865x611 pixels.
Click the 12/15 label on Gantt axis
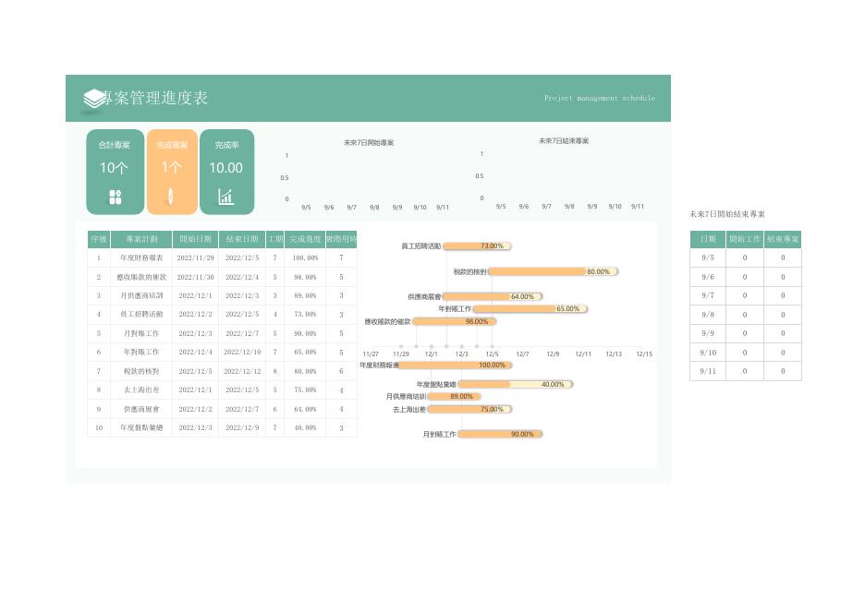[x=644, y=354]
